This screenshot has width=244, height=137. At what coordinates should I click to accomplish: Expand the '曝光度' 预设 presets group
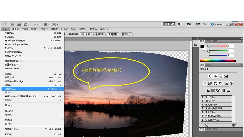click(203, 105)
